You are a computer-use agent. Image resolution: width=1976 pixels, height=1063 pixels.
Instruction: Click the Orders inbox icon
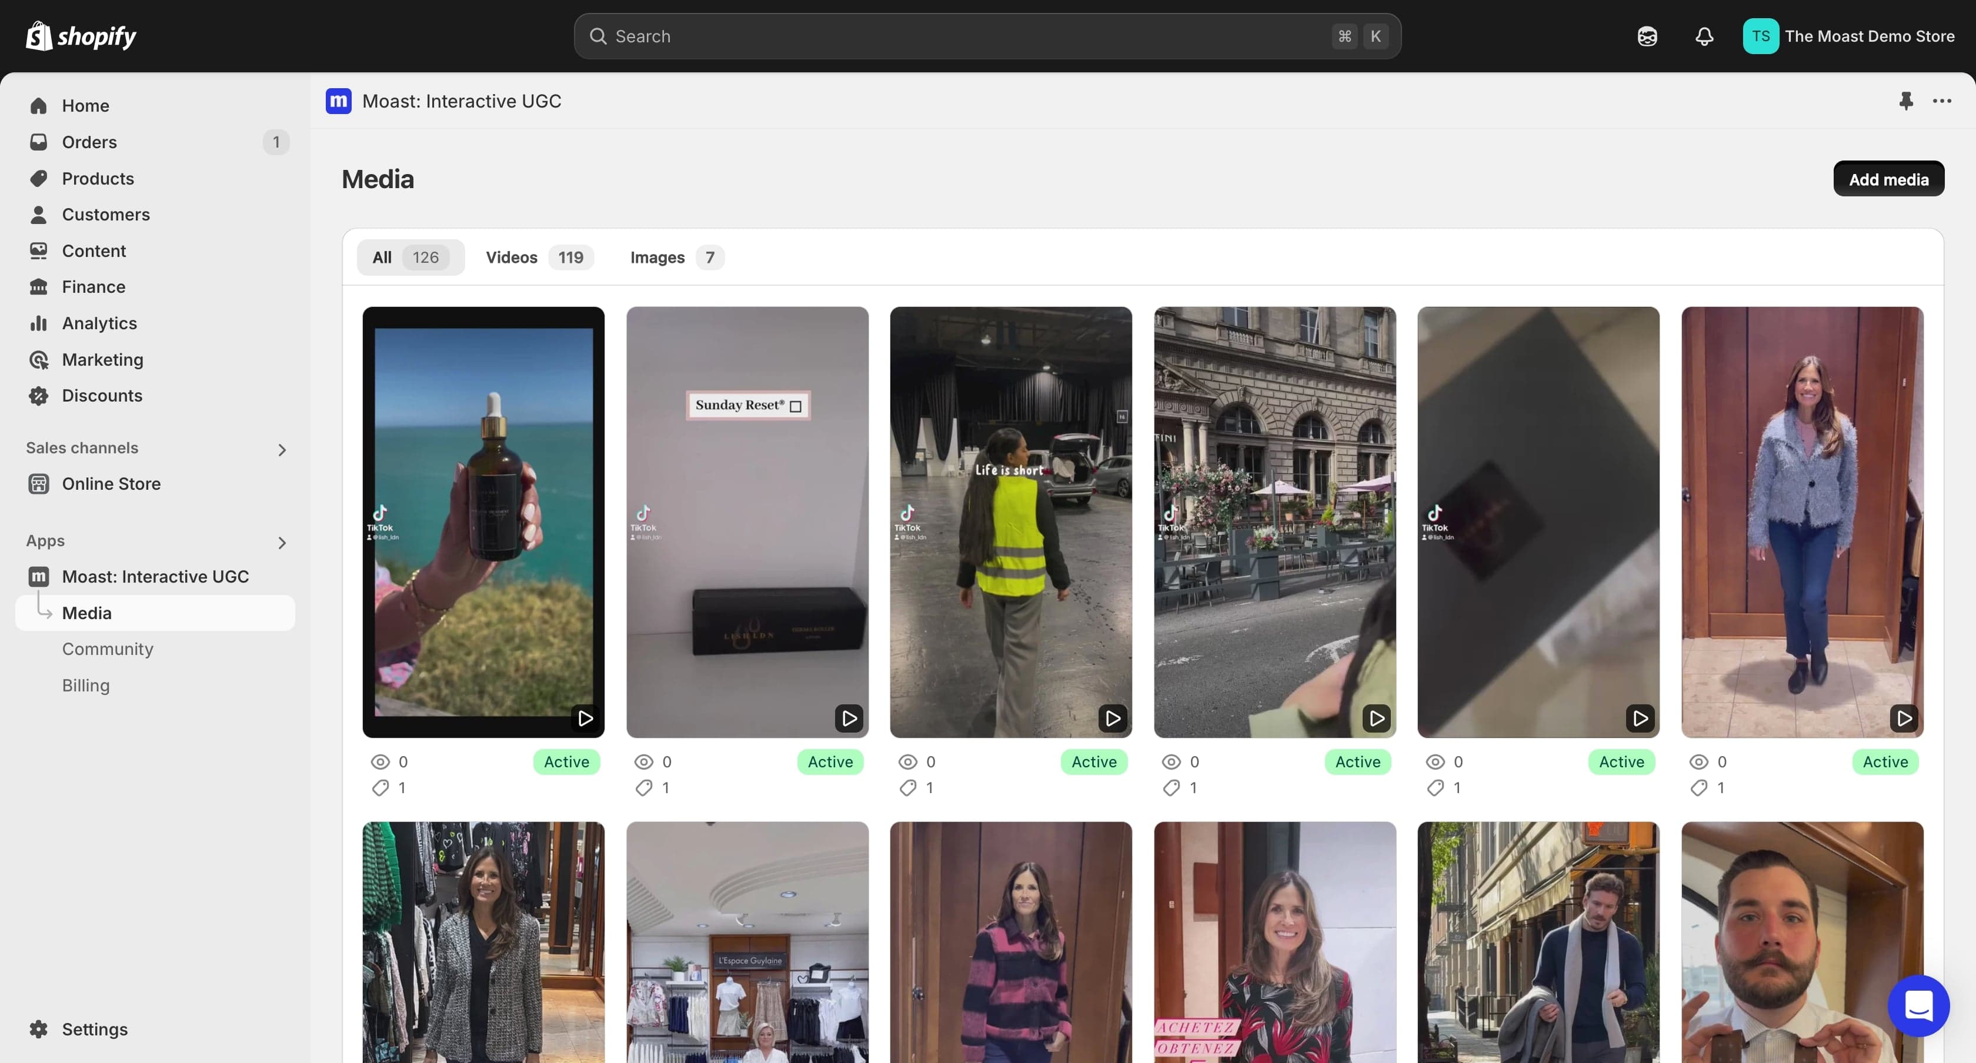(x=38, y=142)
